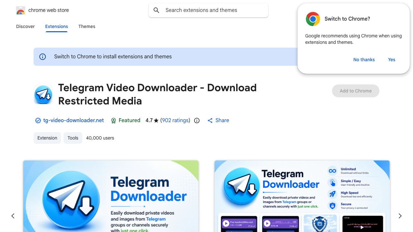413x232 pixels.
Task: Click the ratings info circle icon
Action: 197,121
